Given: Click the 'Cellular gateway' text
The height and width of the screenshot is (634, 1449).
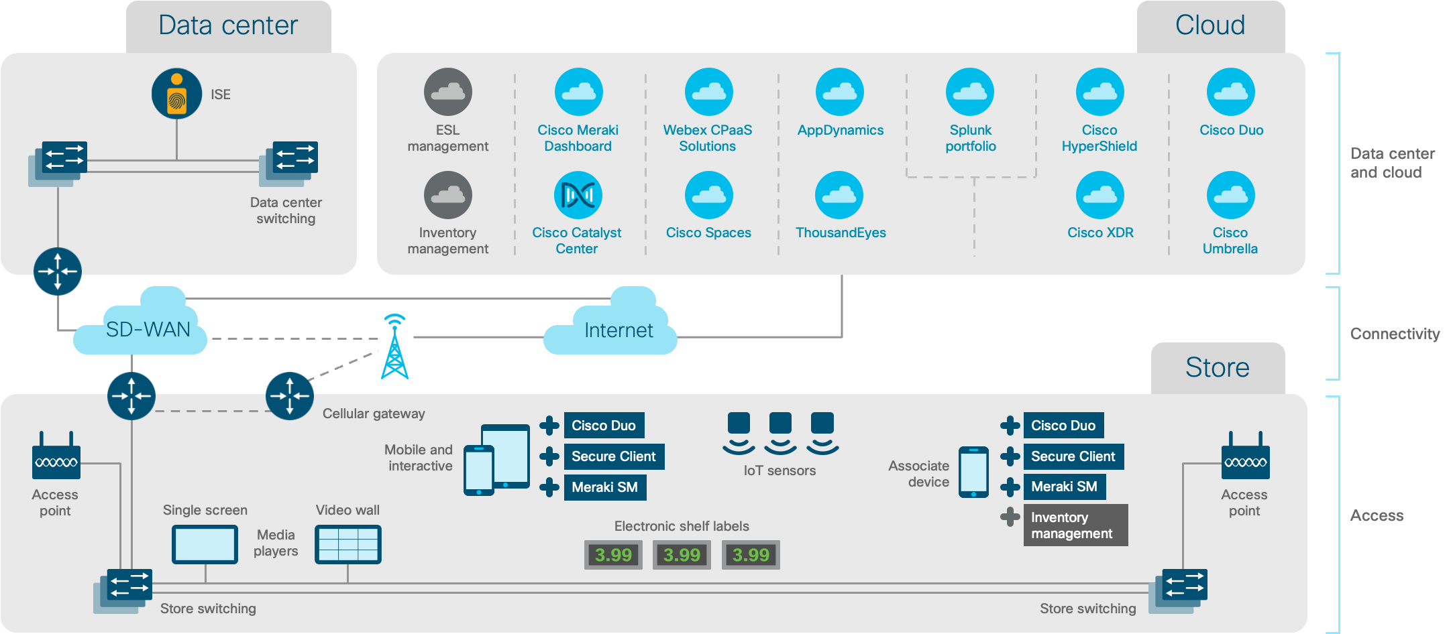Looking at the screenshot, I should [x=374, y=414].
